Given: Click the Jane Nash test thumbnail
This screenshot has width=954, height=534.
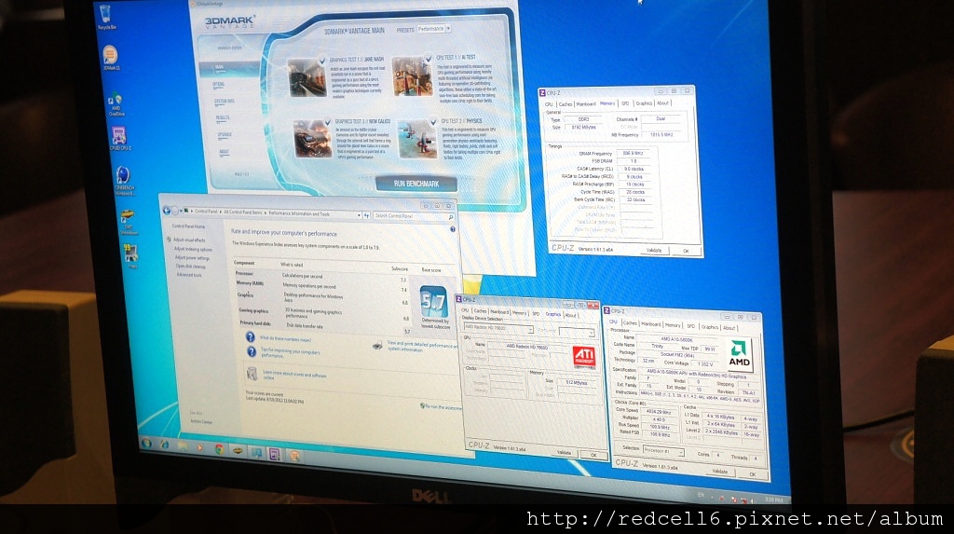Looking at the screenshot, I should pos(307,77).
